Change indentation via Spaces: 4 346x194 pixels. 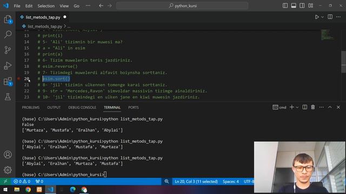pyautogui.click(x=231, y=182)
